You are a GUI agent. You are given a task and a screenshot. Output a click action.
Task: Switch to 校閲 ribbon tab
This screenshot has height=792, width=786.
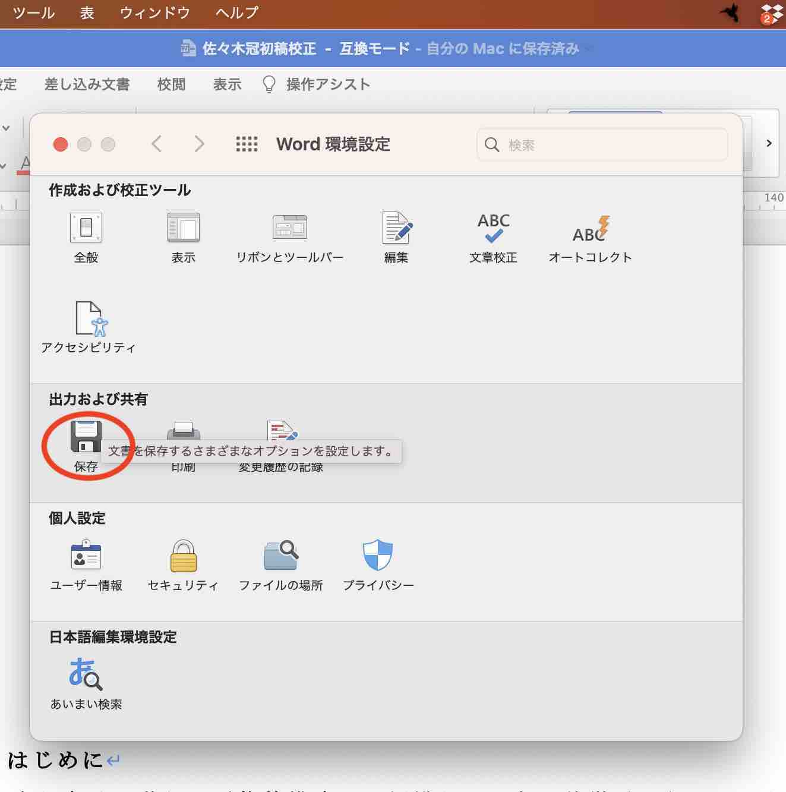[x=172, y=84]
